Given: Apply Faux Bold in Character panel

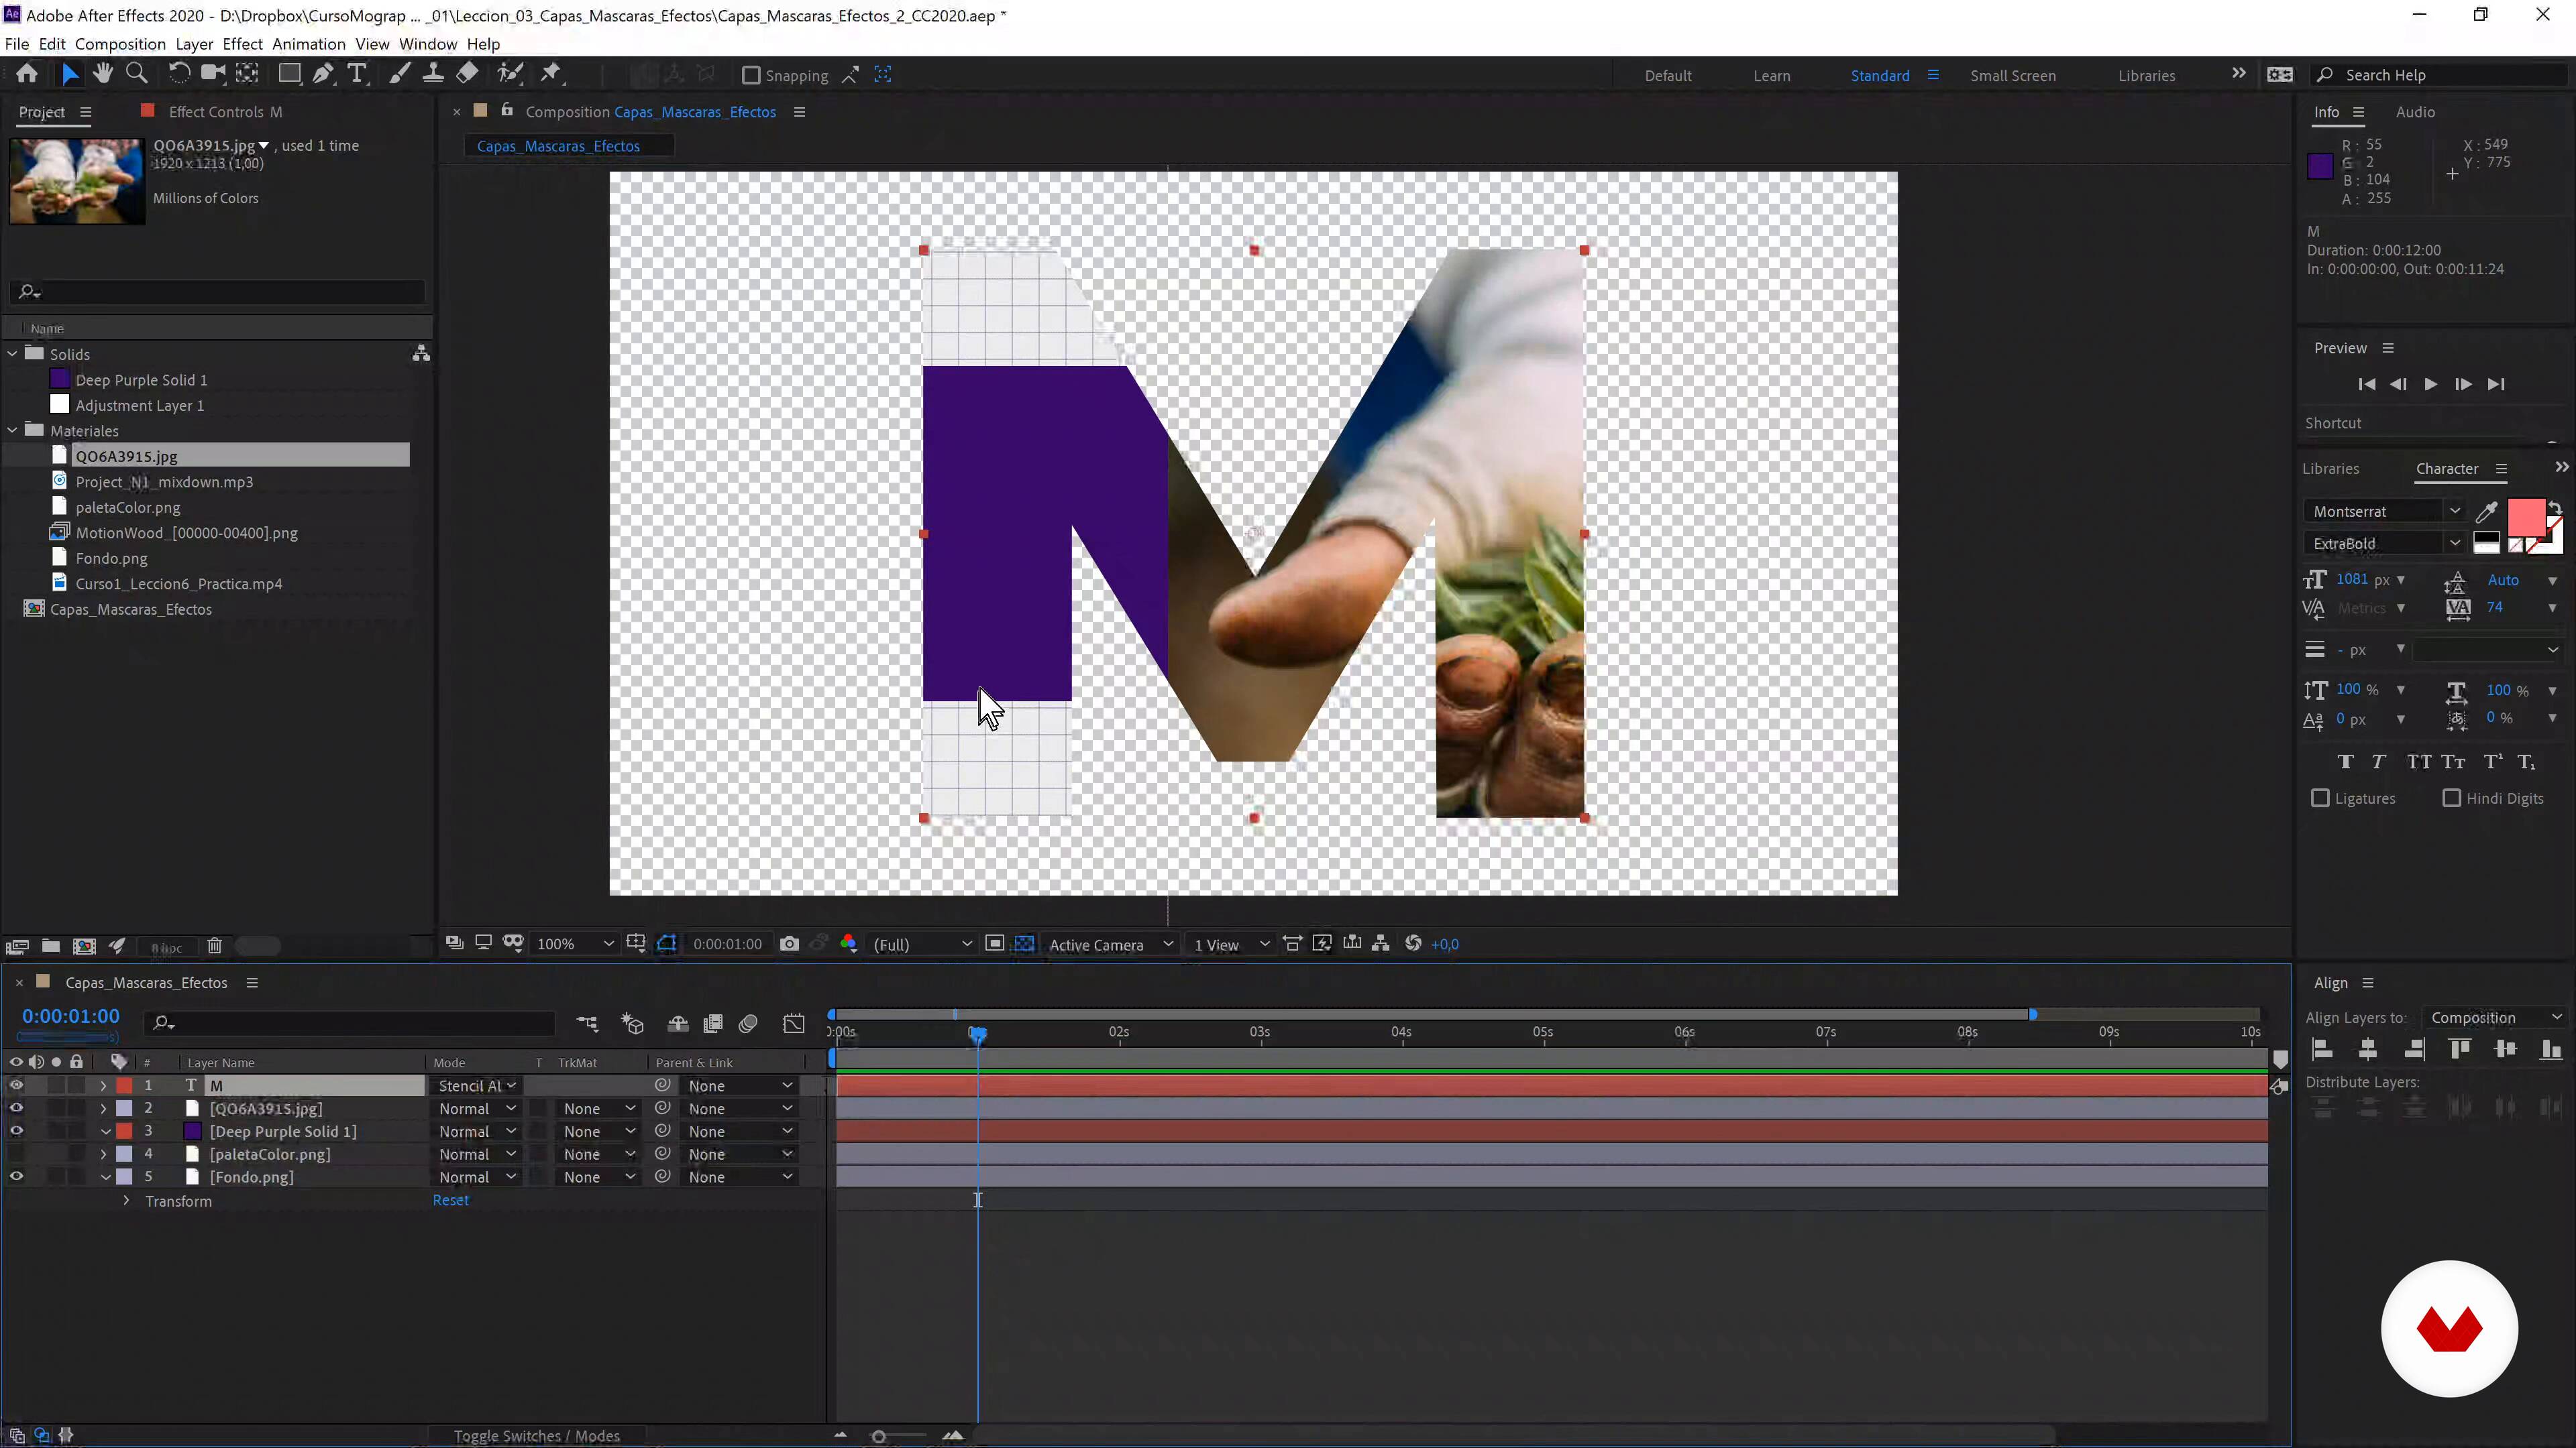Looking at the screenshot, I should pos(2346,762).
